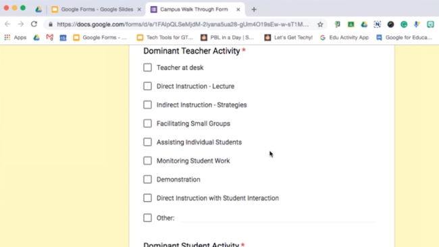
Task: Open the Apps grid in bookmarks bar
Action: pyautogui.click(x=16, y=38)
